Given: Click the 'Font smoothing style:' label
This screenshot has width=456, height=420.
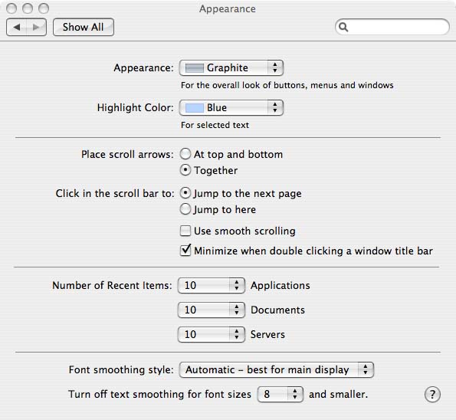Looking at the screenshot, I should (x=121, y=369).
